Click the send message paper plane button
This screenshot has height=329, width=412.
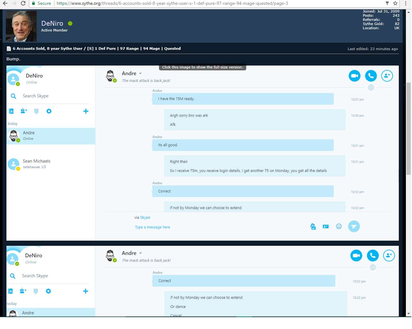[354, 227]
